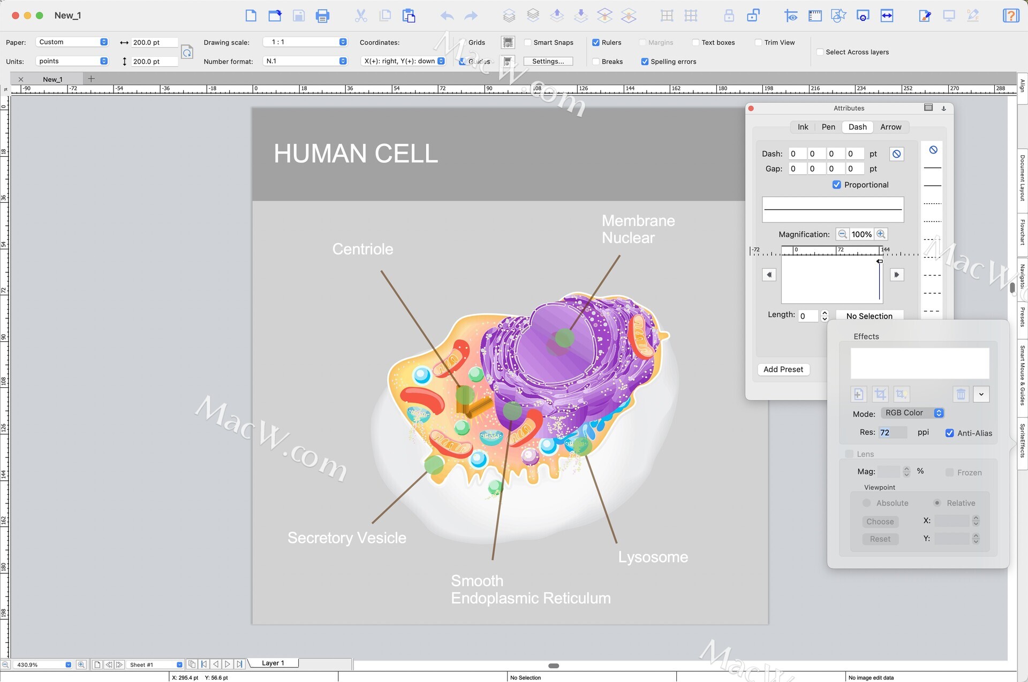Uncheck the Proportional option

point(837,185)
